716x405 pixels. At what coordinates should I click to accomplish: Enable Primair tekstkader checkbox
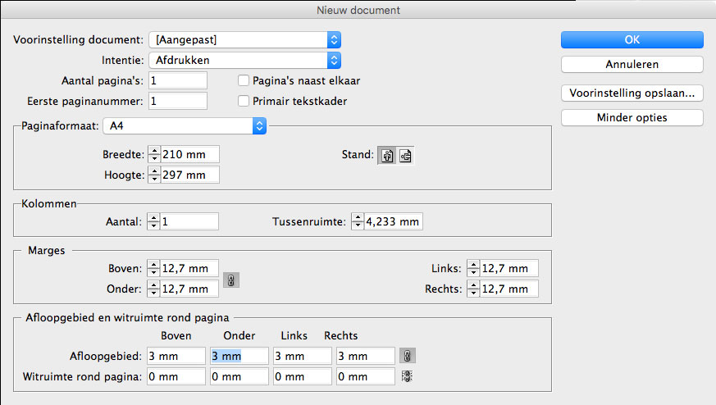coord(244,101)
